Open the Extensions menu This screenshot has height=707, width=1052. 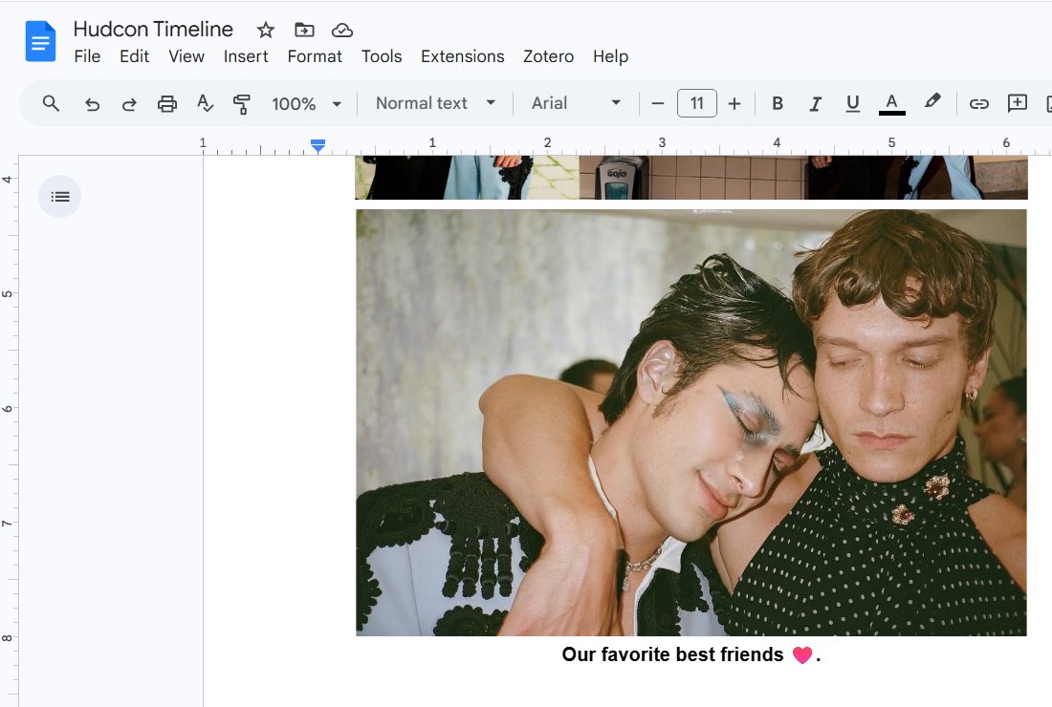tap(462, 56)
